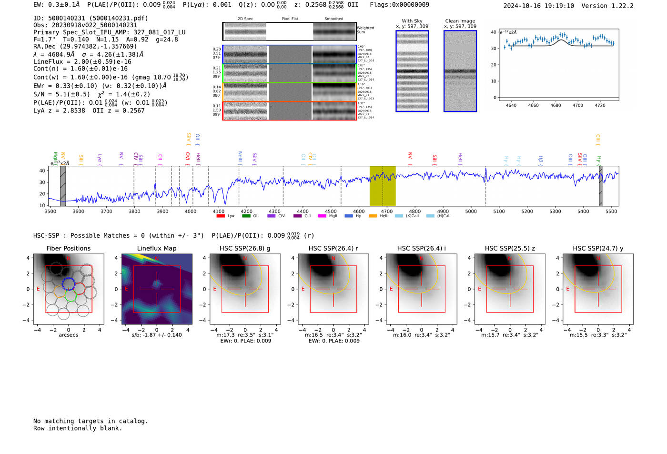Viewport: 667px width, 454px height.
Task: Select the HSC SSP r-band cutout
Action: point(333,289)
